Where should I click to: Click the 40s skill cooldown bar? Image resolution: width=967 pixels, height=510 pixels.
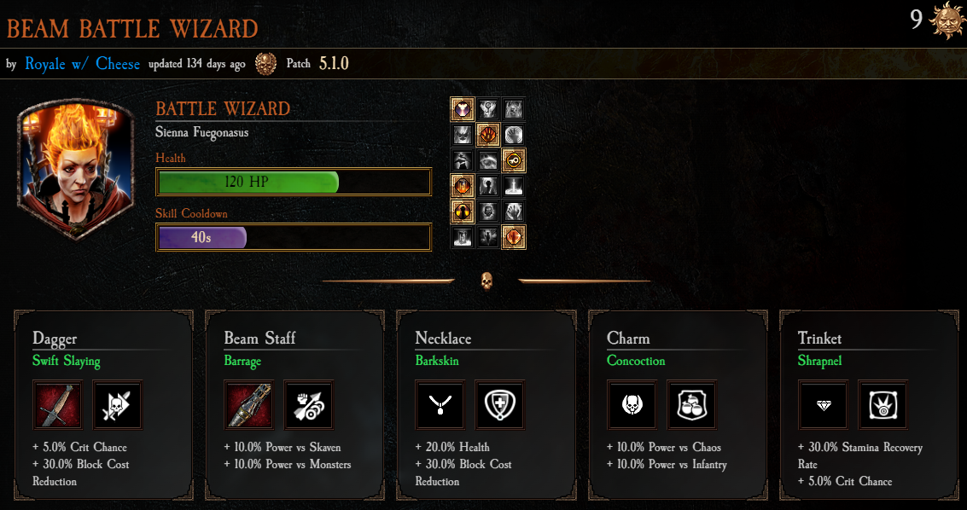(x=294, y=237)
